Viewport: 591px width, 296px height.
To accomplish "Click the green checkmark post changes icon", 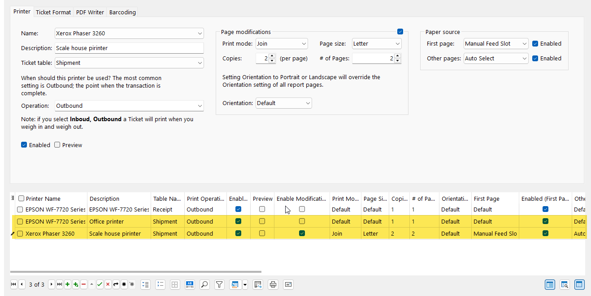I will tap(100, 284).
